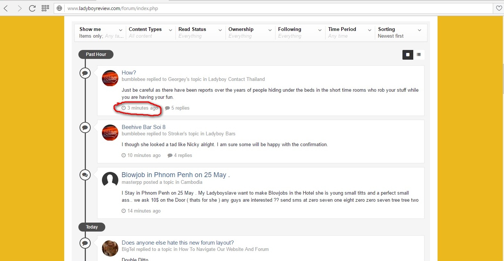
Task: Open the "Beehive Bar Soi 8" topic title
Action: pos(143,127)
